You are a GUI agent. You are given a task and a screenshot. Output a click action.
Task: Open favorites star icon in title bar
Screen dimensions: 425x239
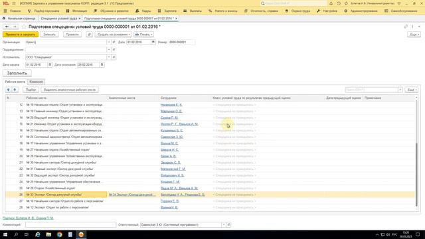(x=346, y=3)
